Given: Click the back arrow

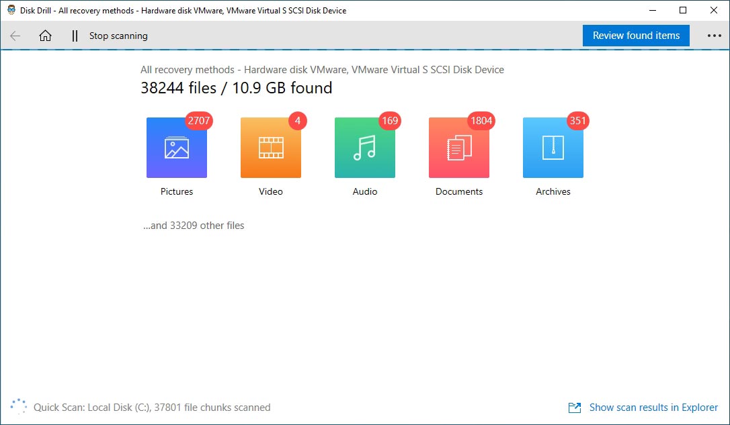Looking at the screenshot, I should pos(15,36).
